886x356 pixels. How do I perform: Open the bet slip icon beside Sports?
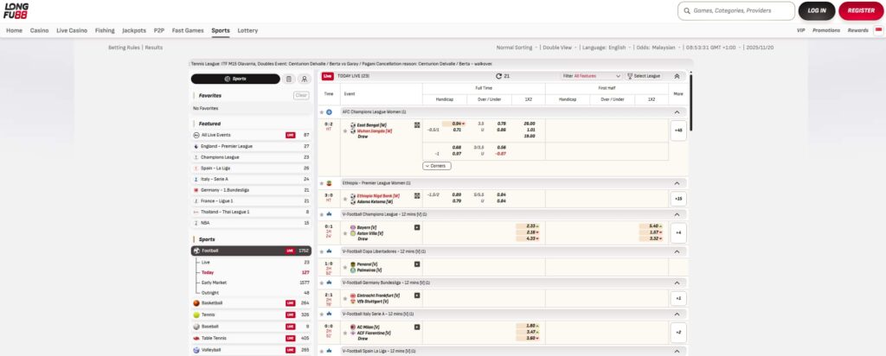point(289,79)
